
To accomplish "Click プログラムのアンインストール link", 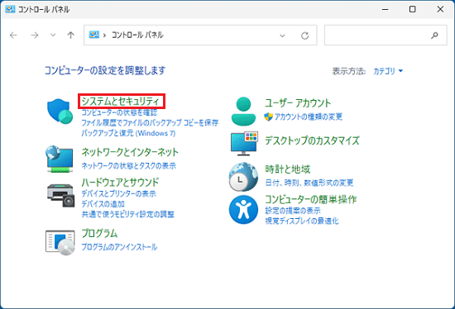I will coord(119,247).
